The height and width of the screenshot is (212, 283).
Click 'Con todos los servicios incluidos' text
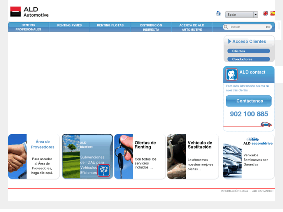146,163
